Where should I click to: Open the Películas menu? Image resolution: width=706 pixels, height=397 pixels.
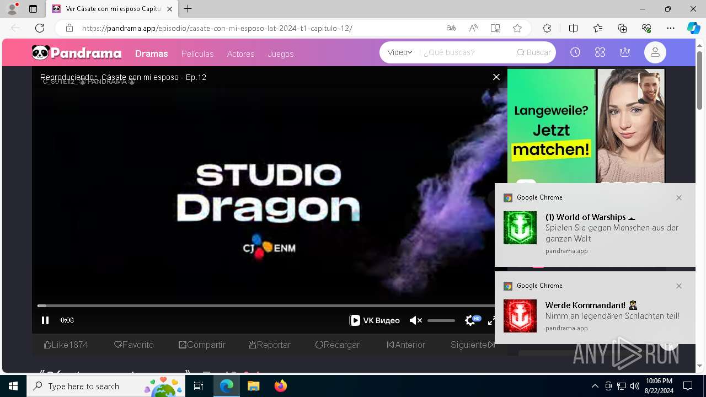pyautogui.click(x=197, y=54)
